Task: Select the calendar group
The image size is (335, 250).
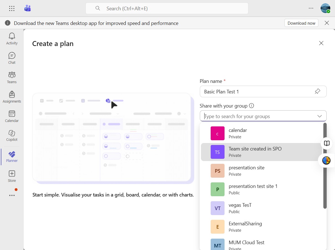Action: point(261,133)
